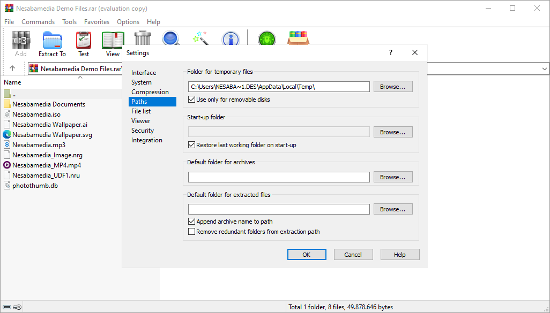Image resolution: width=550 pixels, height=313 pixels.
Task: Expand the archive path address dropdown
Action: [545, 68]
